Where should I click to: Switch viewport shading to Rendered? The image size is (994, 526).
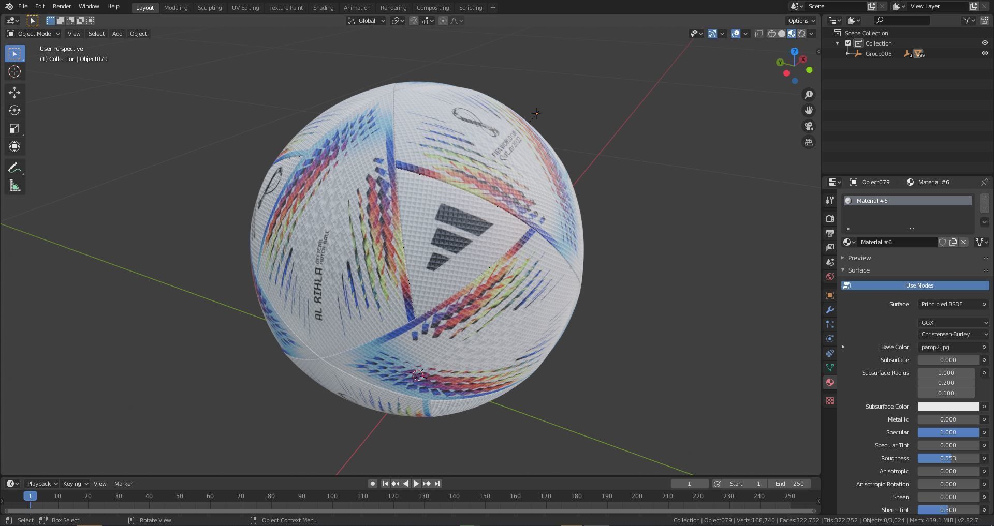[x=801, y=34]
